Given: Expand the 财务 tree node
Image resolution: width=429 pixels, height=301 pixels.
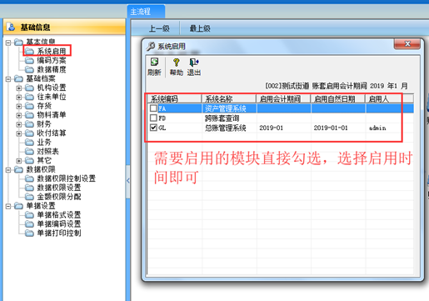Looking at the screenshot, I should (19, 124).
